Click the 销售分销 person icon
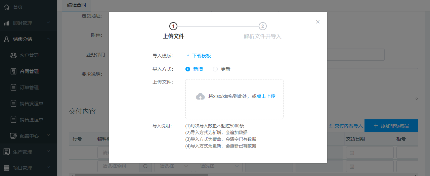Viewport: 430px width, 176px height. click(7, 39)
